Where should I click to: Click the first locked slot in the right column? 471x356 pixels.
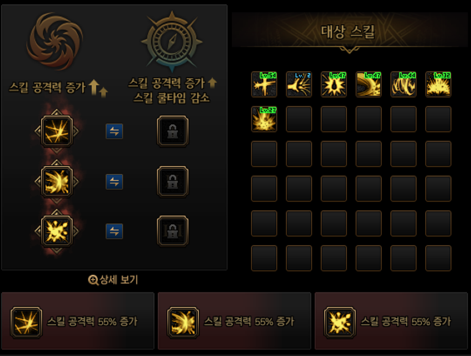172,131
